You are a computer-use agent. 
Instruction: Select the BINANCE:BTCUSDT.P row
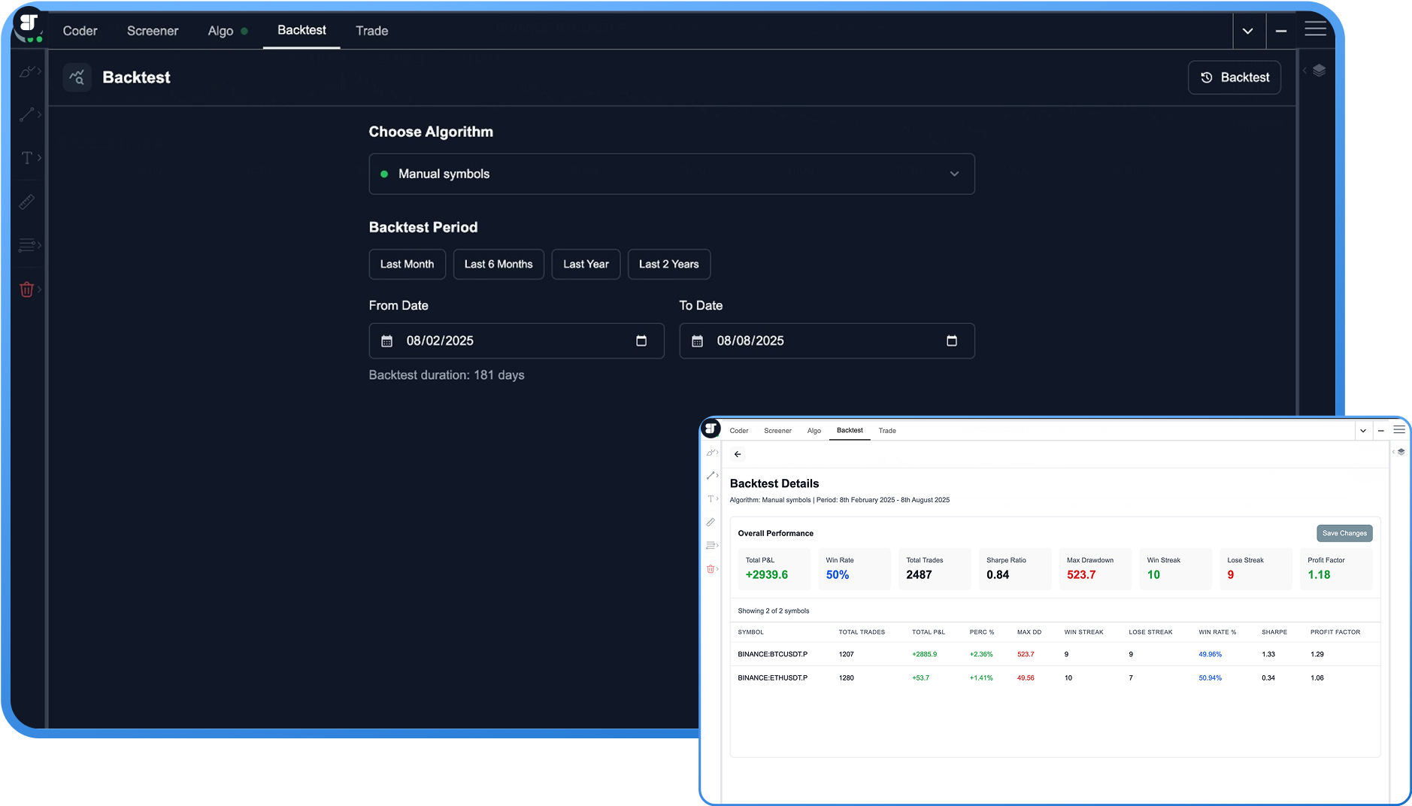pos(1055,654)
